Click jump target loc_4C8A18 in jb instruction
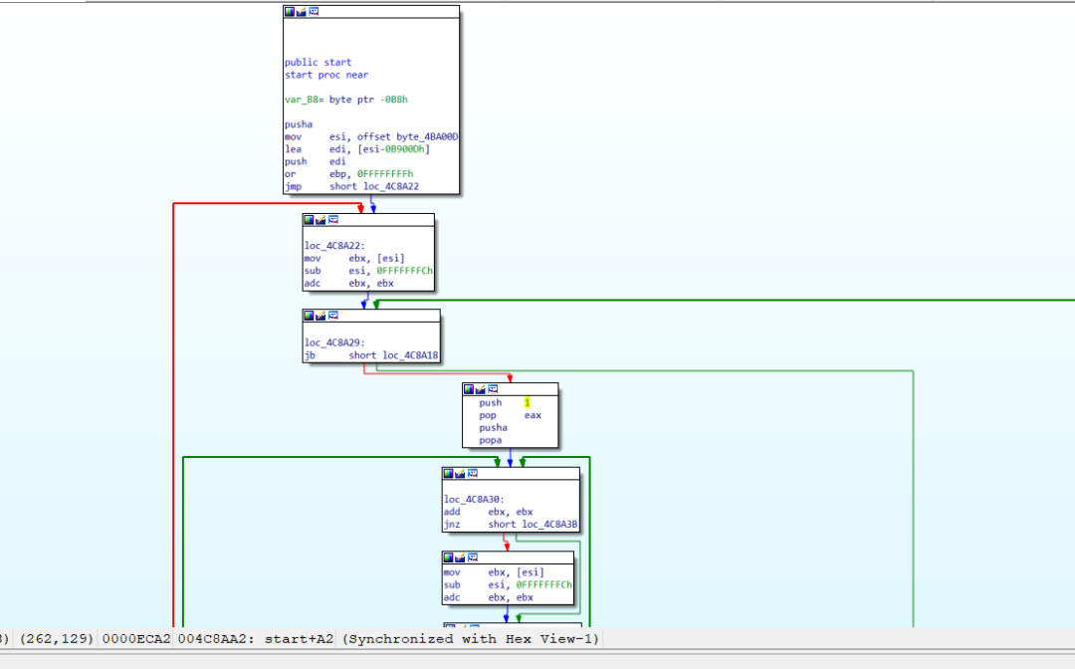 point(410,355)
